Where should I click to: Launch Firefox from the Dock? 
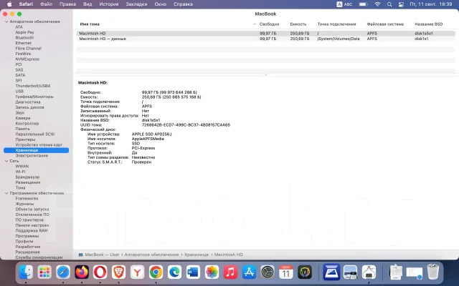(x=82, y=272)
